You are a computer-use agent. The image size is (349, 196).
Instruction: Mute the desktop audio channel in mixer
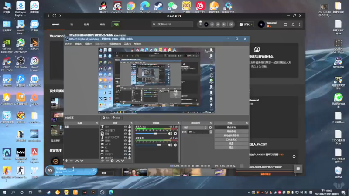click(x=170, y=145)
